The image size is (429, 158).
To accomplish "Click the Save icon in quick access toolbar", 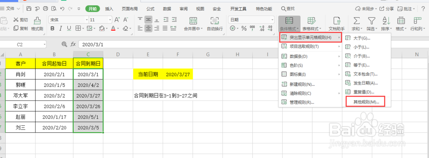I will [x=29, y=9].
